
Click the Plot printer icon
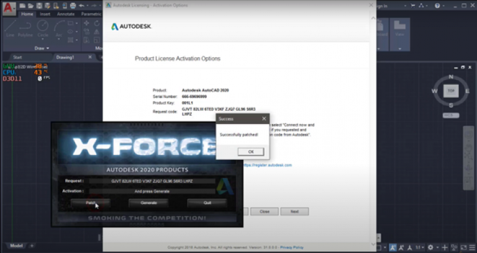pyautogui.click(x=73, y=6)
